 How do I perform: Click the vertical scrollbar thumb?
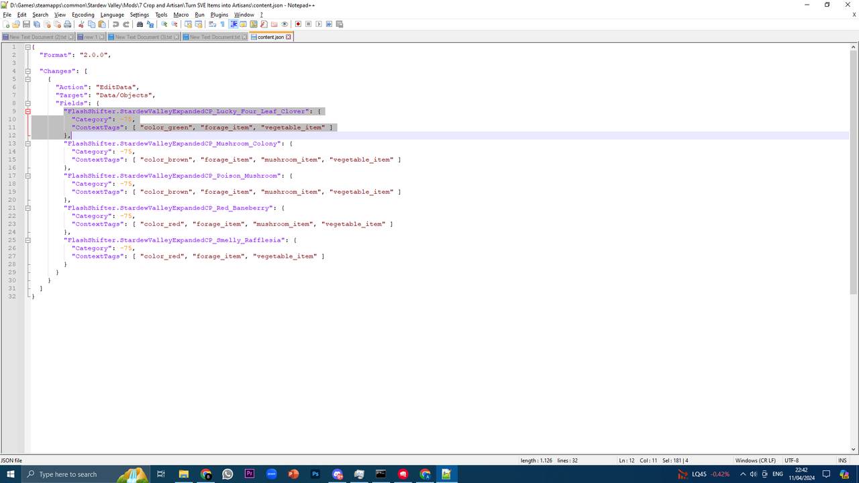point(854,172)
